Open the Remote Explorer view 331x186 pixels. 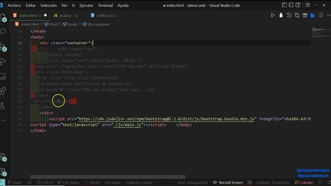tap(3, 76)
